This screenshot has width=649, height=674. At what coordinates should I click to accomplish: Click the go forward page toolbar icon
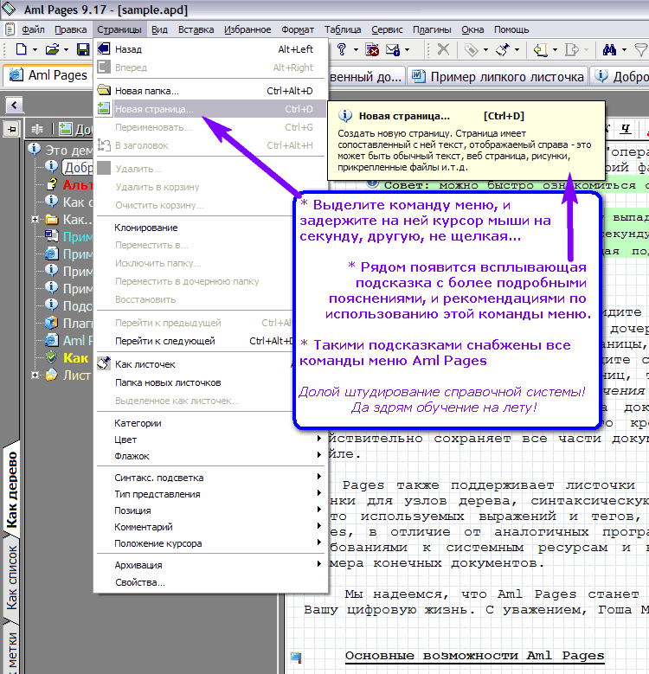click(572, 50)
